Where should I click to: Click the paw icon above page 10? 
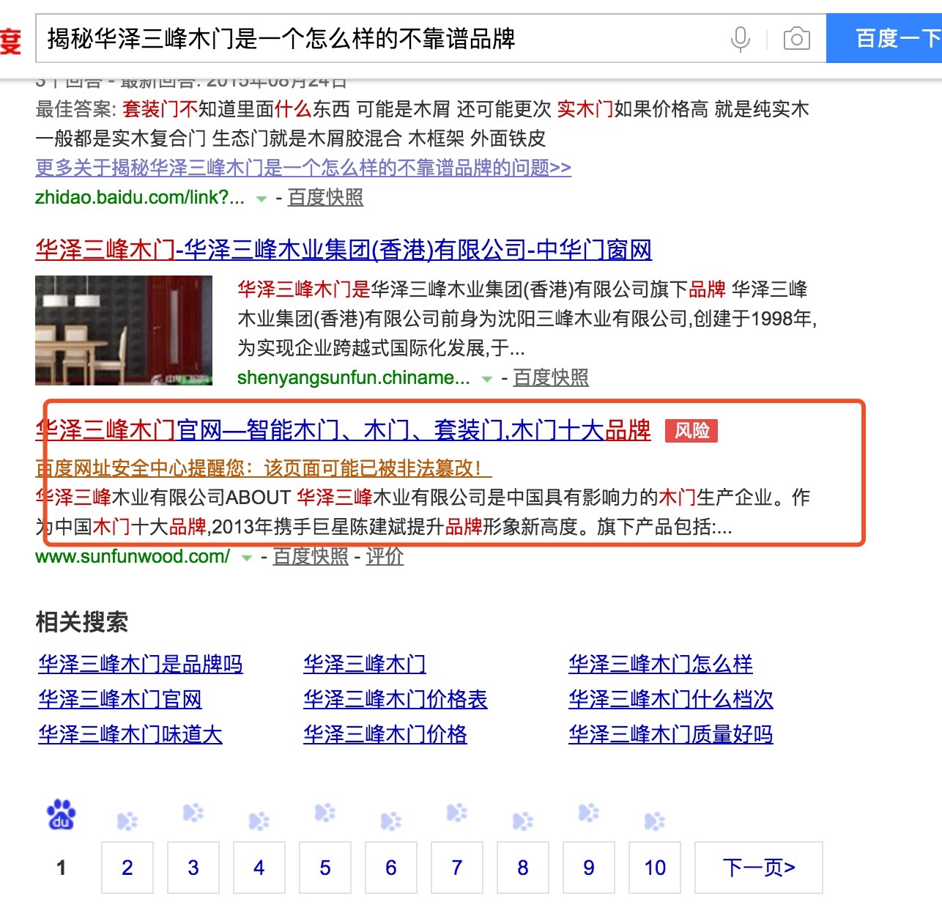point(655,821)
